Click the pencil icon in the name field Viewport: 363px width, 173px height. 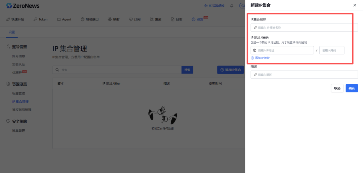(x=255, y=28)
